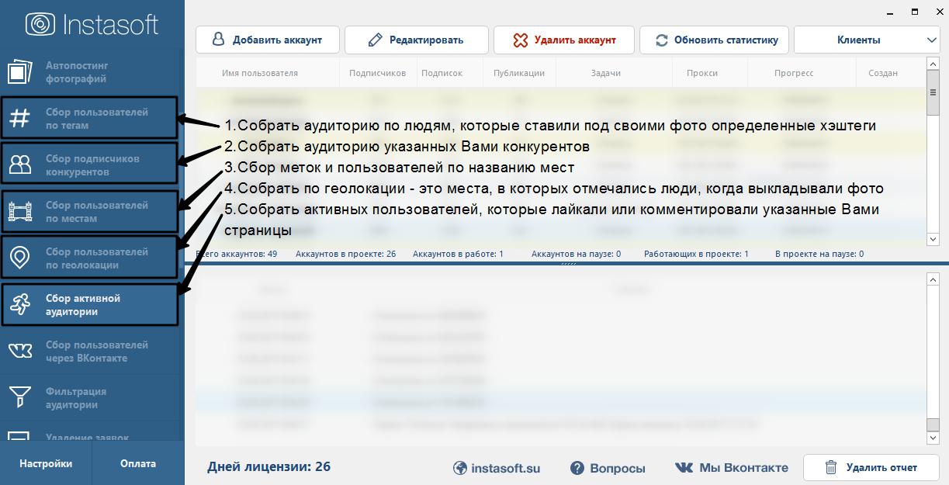
Task: Click the Редактировать button
Action: click(x=417, y=40)
